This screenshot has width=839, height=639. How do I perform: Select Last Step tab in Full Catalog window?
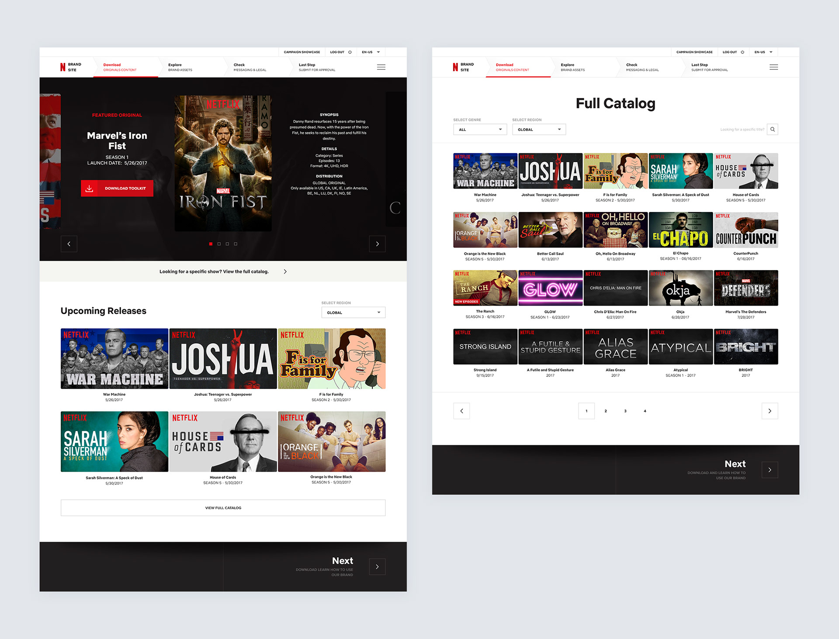[x=714, y=67]
